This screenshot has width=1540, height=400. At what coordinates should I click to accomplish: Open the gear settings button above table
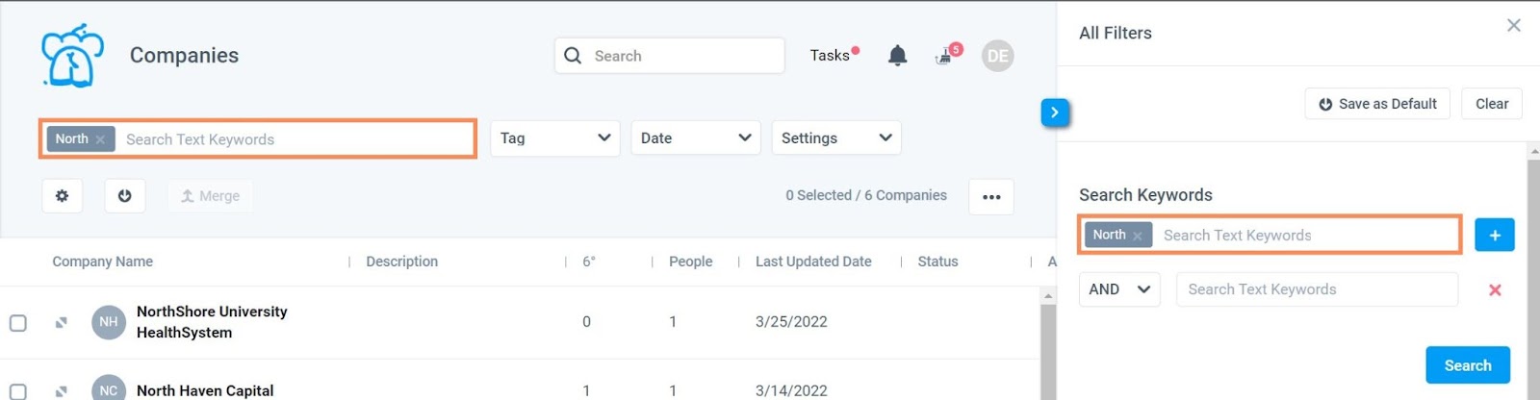coord(62,196)
